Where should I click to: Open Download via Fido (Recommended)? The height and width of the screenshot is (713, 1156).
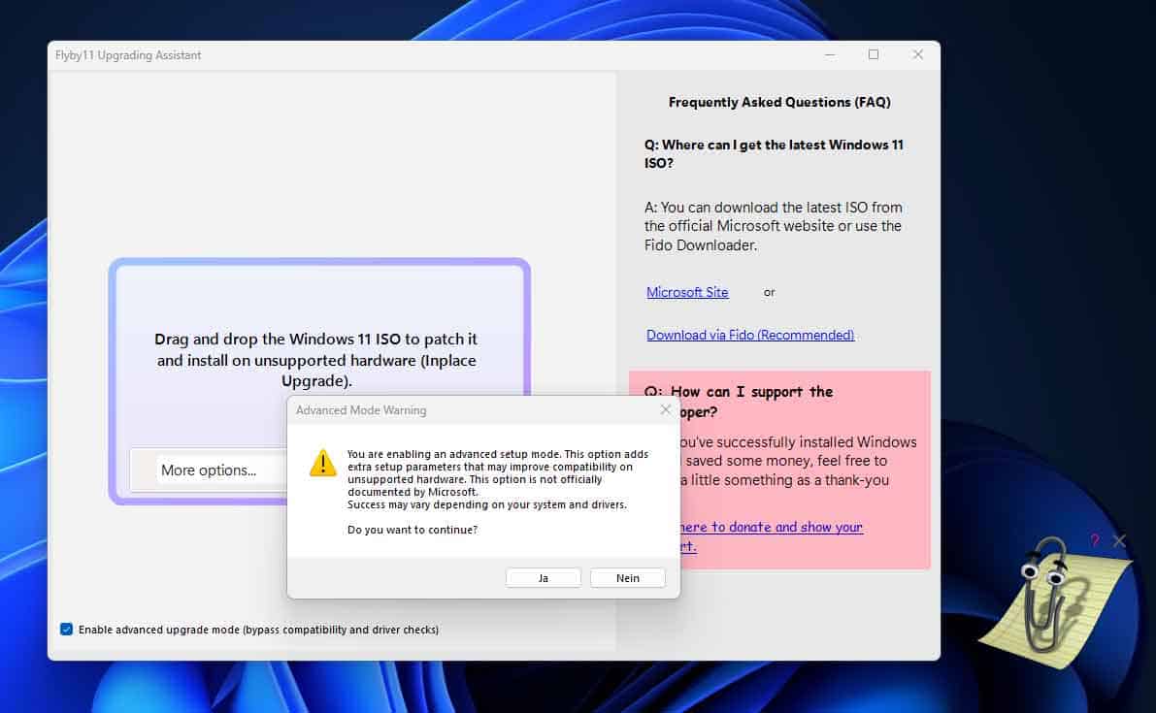749,334
